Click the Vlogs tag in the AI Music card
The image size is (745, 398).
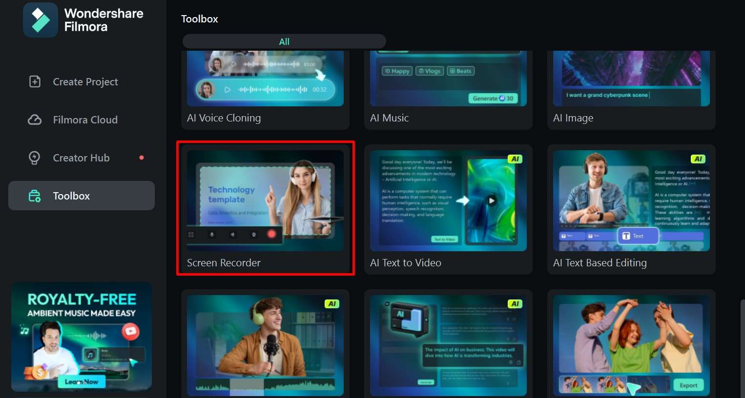pos(430,71)
